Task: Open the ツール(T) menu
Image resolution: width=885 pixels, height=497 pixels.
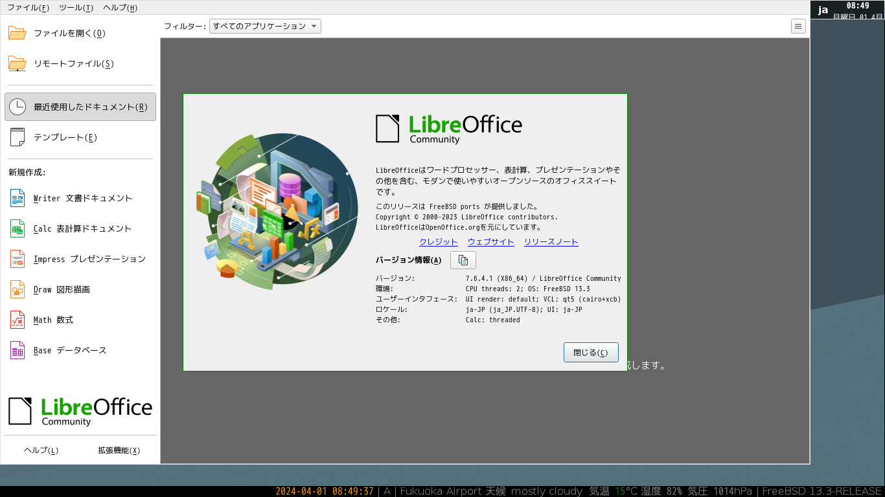Action: (76, 8)
